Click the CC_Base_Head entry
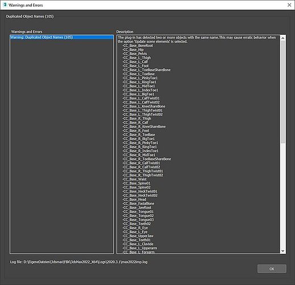This screenshot has height=285, width=295. pyautogui.click(x=134, y=199)
